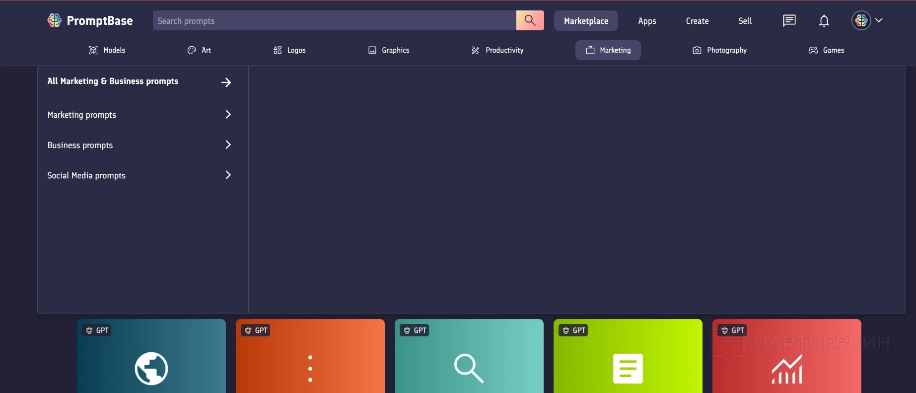The image size is (916, 393).
Task: Click the user profile avatar
Action: tap(861, 20)
